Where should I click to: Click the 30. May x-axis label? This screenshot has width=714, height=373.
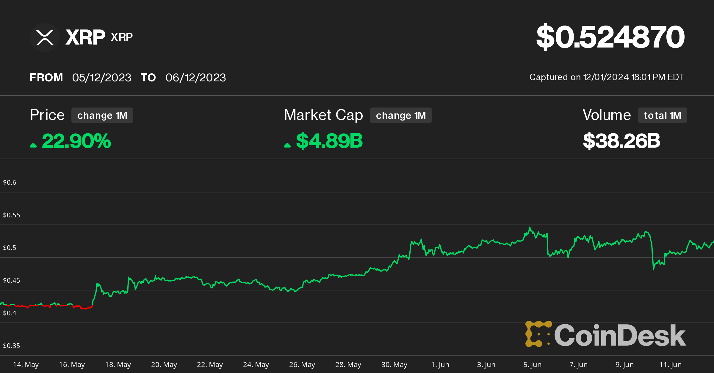coord(394,365)
